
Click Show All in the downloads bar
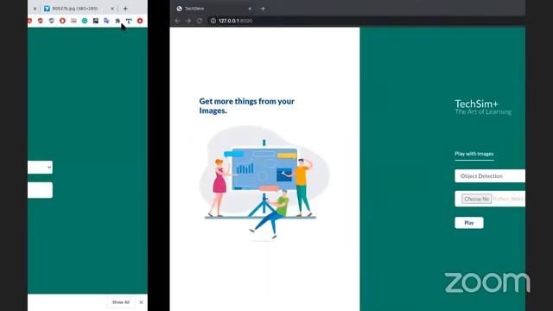pyautogui.click(x=121, y=302)
